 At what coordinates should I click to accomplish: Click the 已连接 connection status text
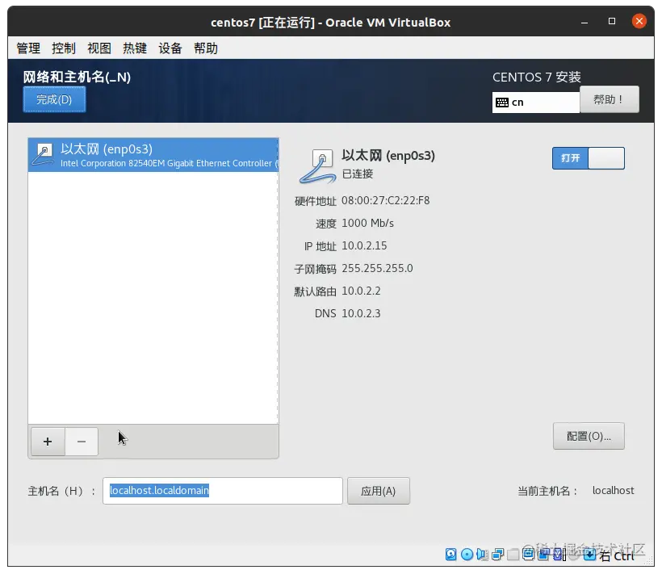click(x=358, y=174)
